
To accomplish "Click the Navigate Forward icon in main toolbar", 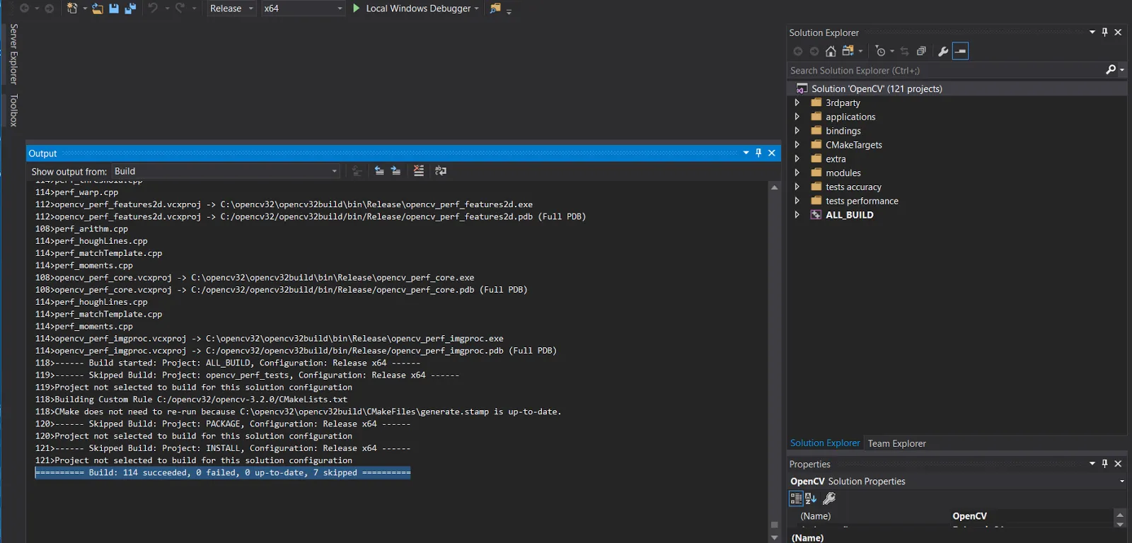I will point(49,8).
